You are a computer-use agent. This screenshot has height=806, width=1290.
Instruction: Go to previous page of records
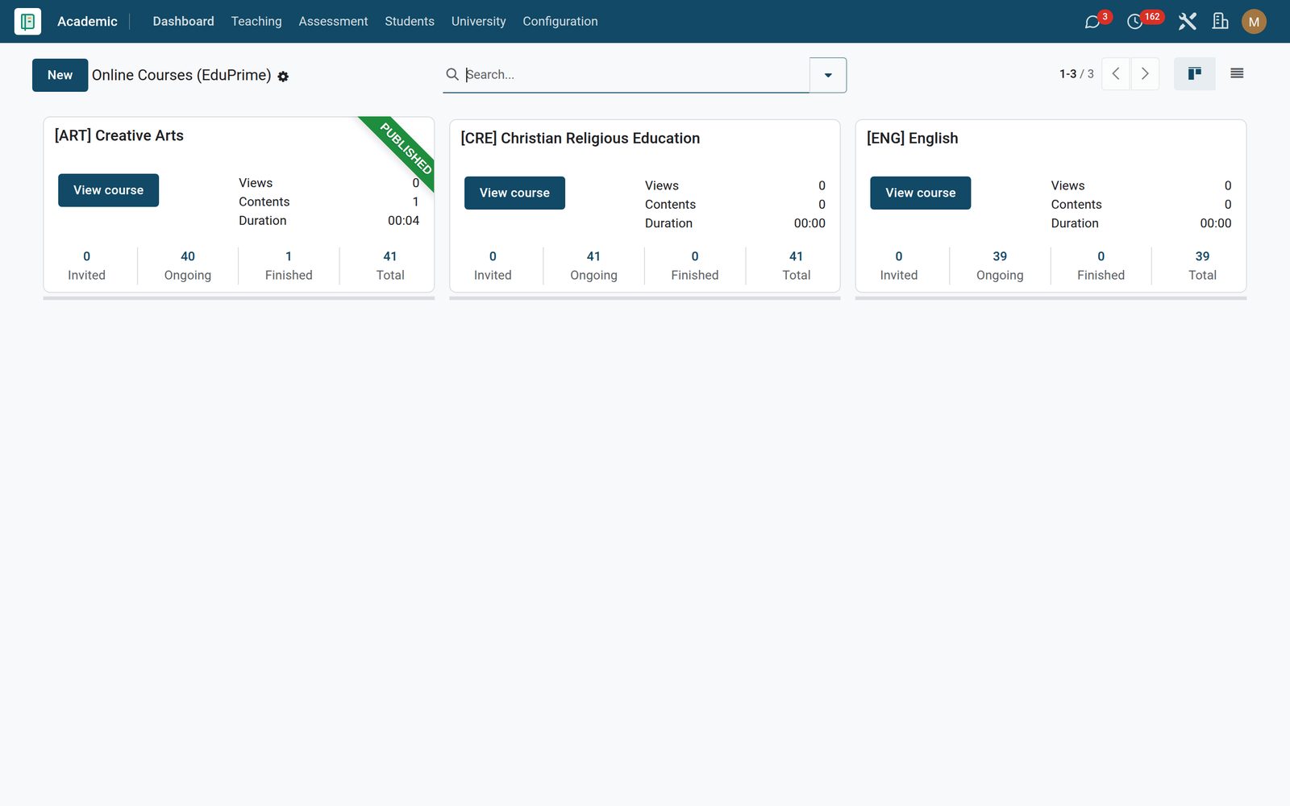point(1116,74)
